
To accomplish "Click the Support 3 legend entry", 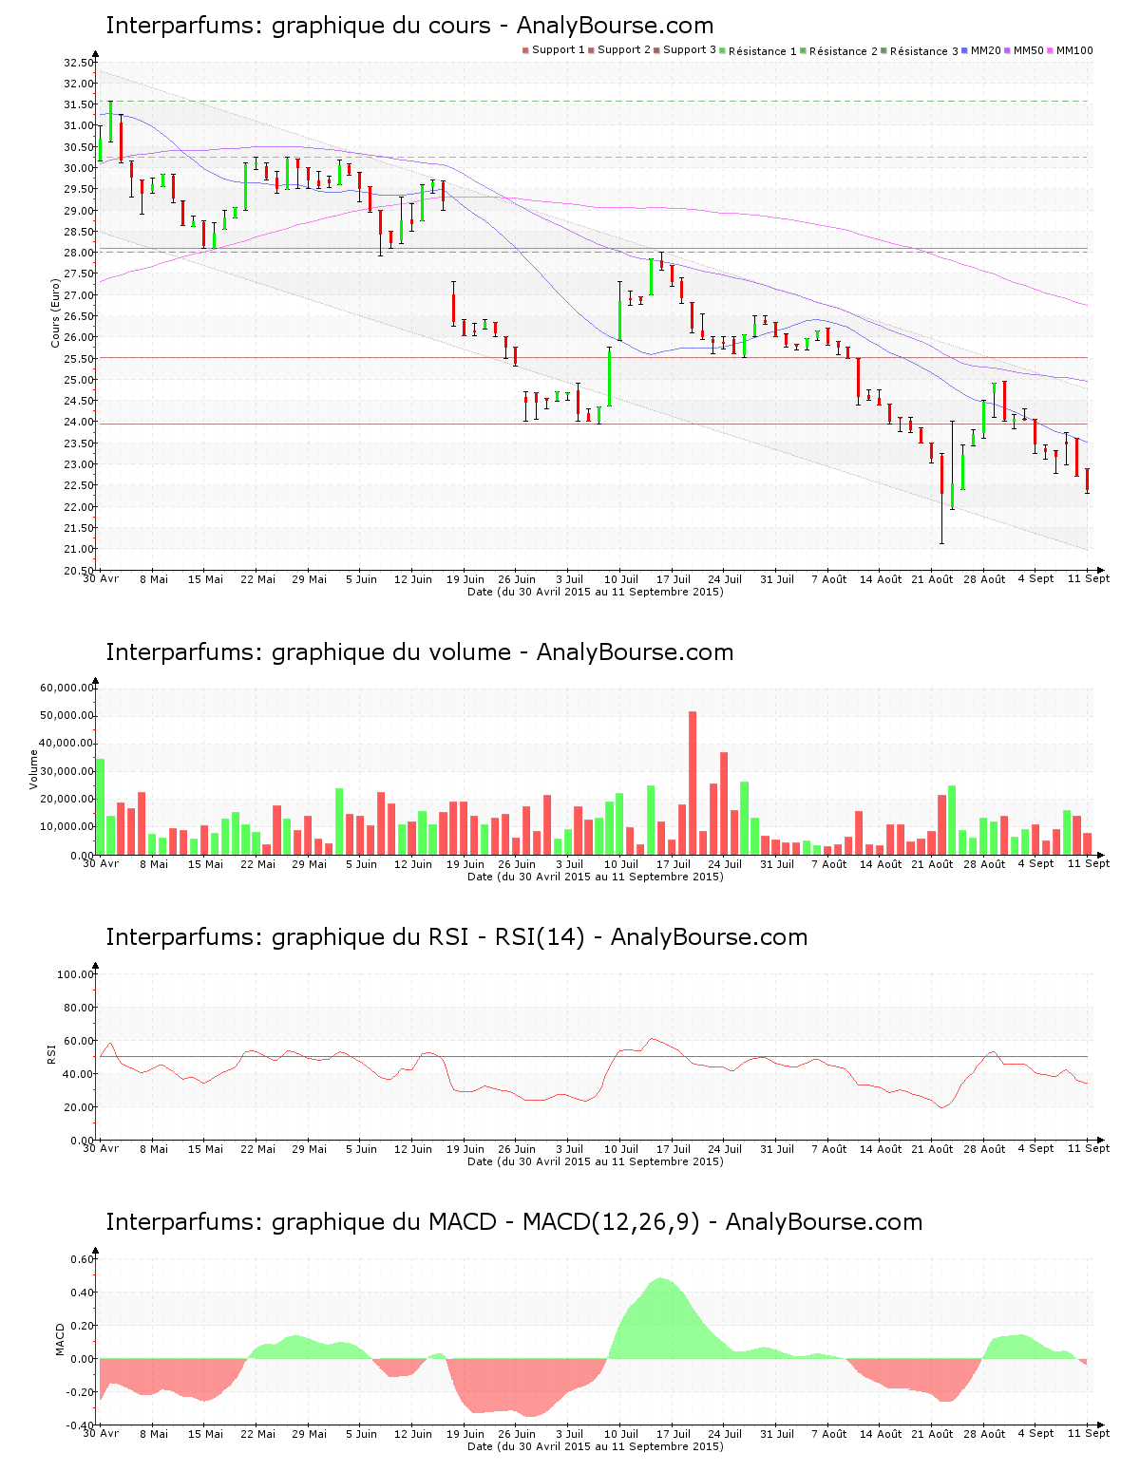I will coord(689,50).
